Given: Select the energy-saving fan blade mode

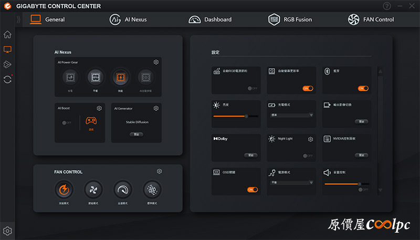Looking at the screenshot, I should point(93,190).
